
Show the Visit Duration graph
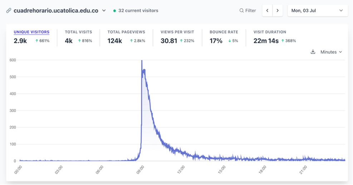[270, 32]
